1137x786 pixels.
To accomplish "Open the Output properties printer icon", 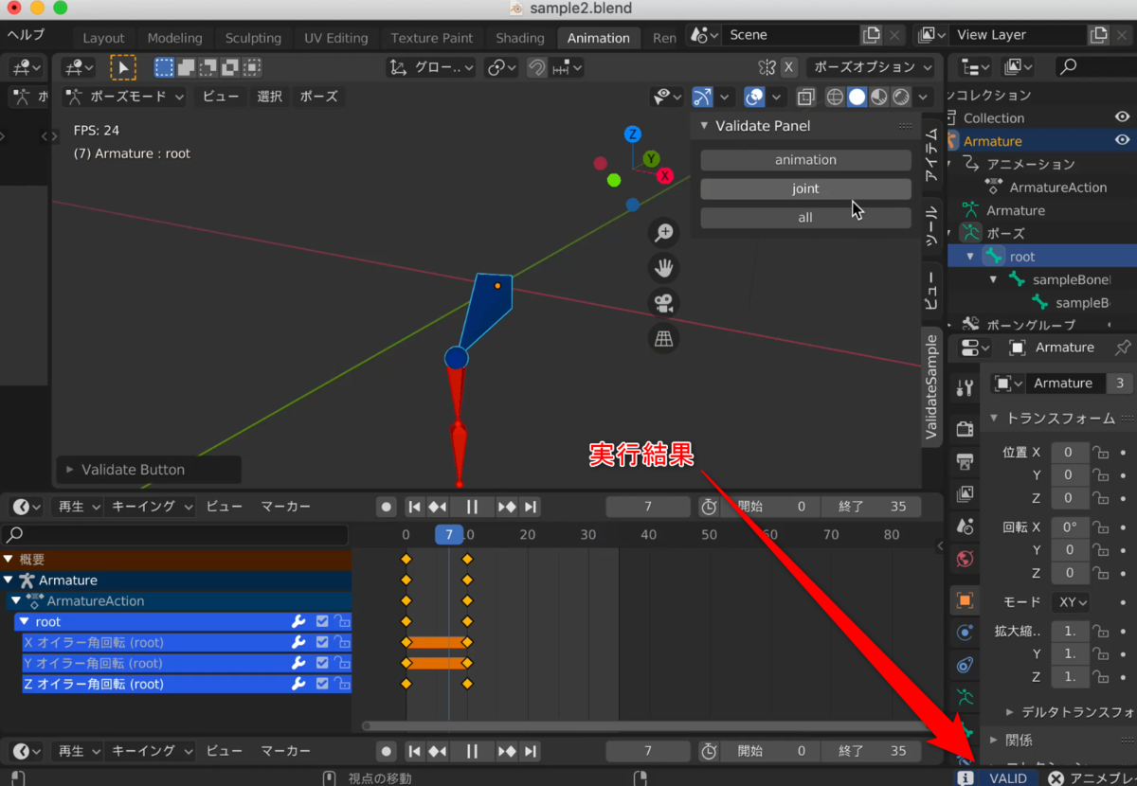I will point(965,461).
